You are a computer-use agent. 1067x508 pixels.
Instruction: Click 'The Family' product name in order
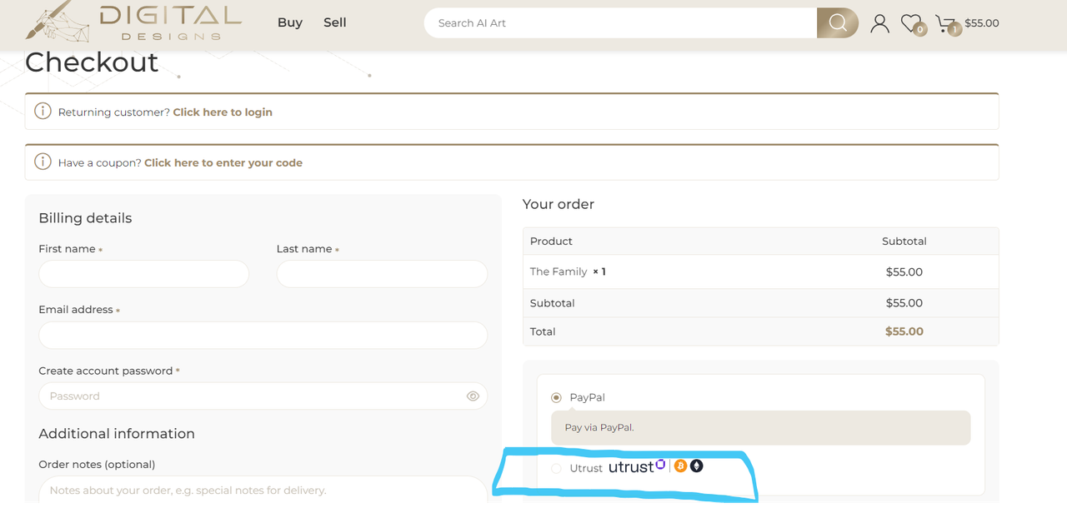[559, 271]
